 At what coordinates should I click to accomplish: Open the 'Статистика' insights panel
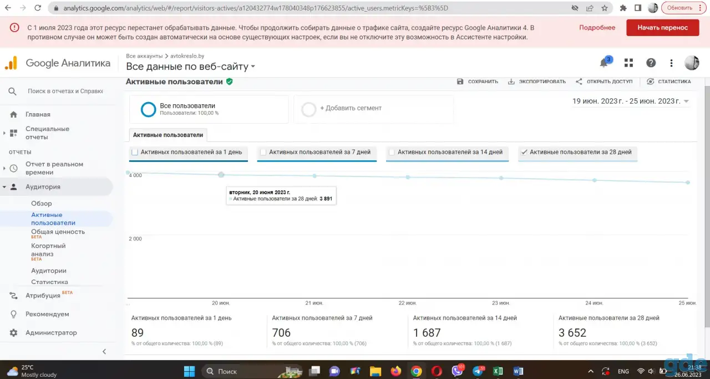(x=669, y=82)
